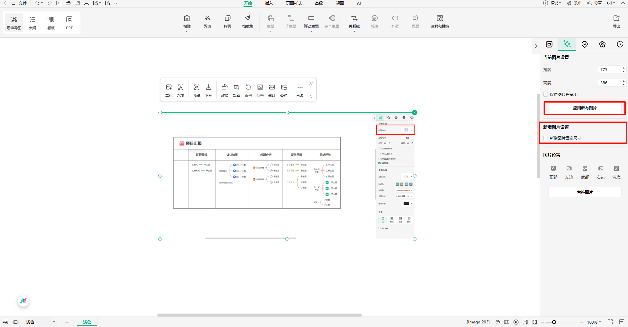The width and height of the screenshot is (628, 327).
Task: Click 预览 preview in image toolbar
Action: (197, 90)
